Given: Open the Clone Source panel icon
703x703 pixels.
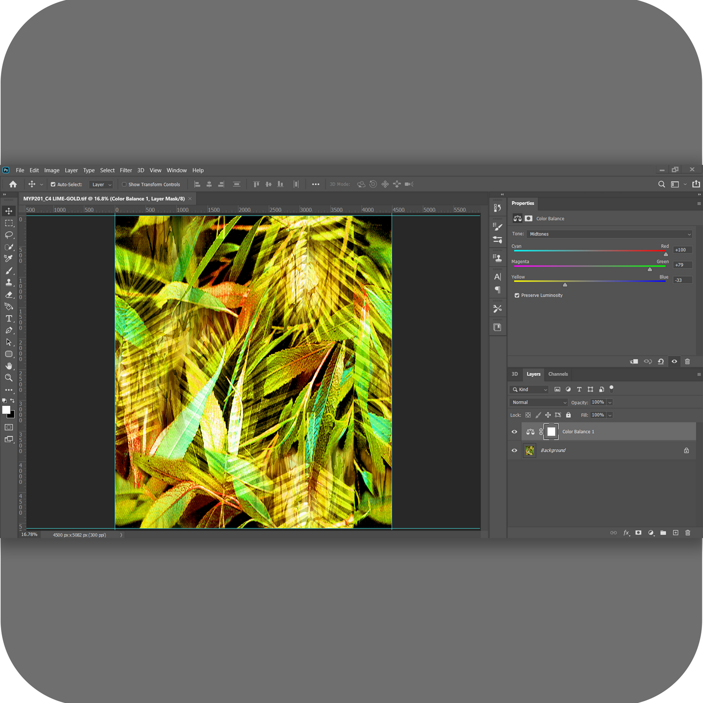Looking at the screenshot, I should coord(497,258).
